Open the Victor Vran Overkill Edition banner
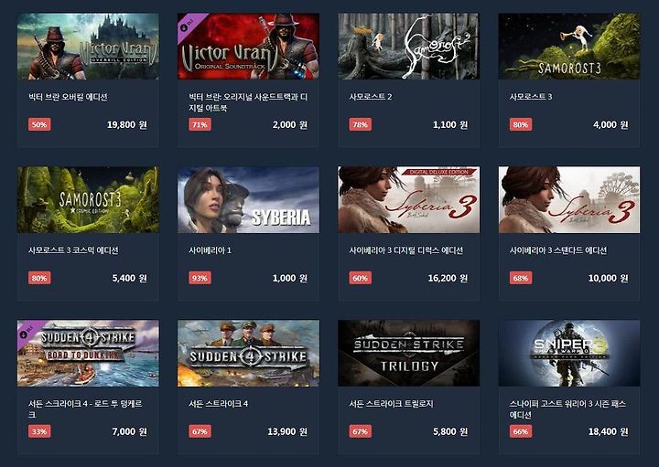This screenshot has width=659, height=467. click(x=88, y=47)
